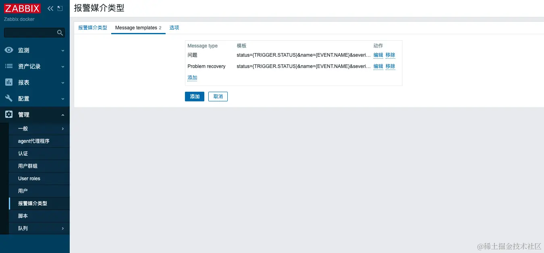Click the 动作 column header
The height and width of the screenshot is (253, 544).
[x=378, y=46]
